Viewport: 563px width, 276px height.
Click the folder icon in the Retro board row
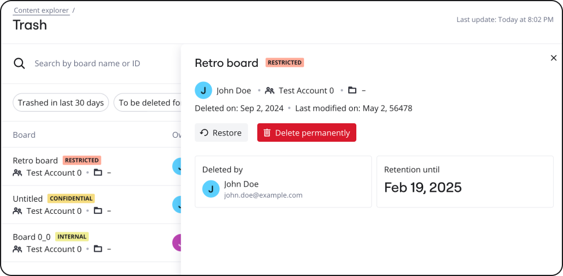(x=98, y=173)
